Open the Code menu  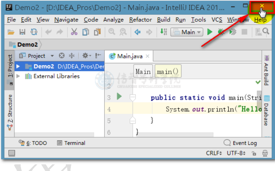click(91, 19)
